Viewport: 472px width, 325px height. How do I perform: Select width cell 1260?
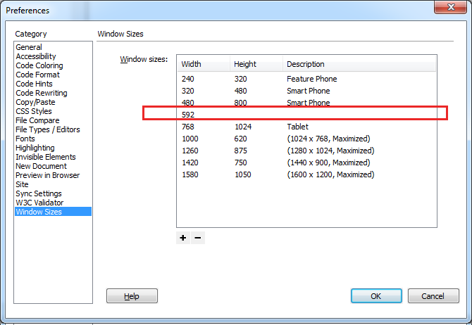click(x=190, y=151)
